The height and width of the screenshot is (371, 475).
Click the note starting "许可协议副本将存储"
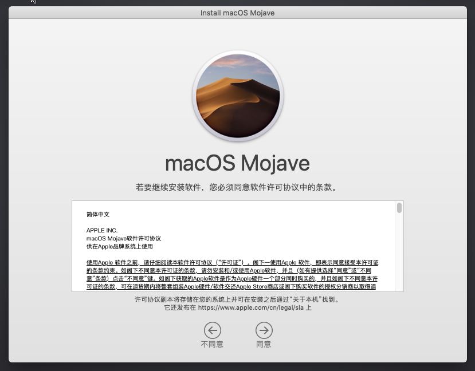(x=237, y=299)
